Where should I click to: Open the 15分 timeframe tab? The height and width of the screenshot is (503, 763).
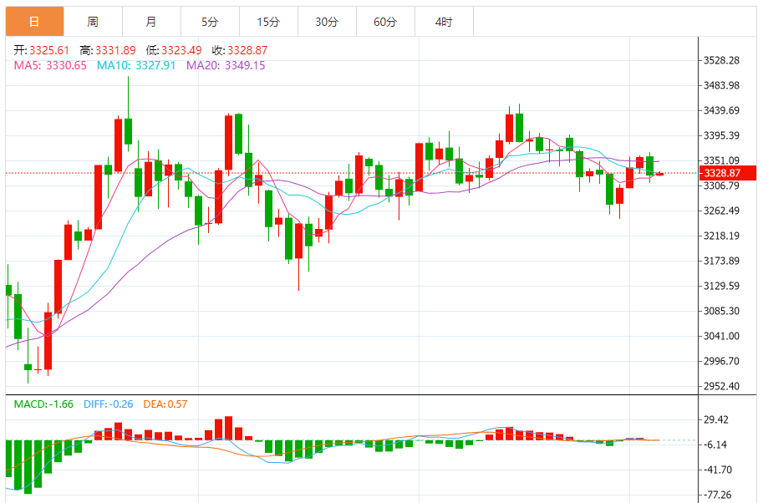(x=268, y=22)
